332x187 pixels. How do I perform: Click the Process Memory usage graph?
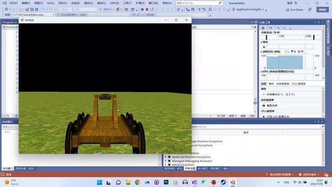point(290,62)
